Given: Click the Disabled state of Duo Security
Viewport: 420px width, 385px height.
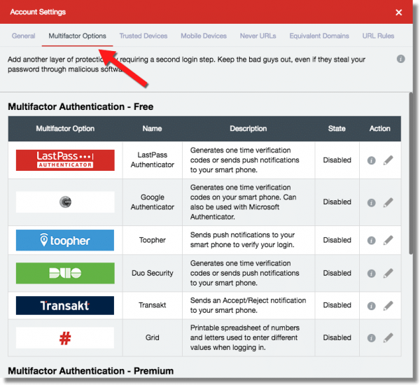Looking at the screenshot, I should pos(337,273).
